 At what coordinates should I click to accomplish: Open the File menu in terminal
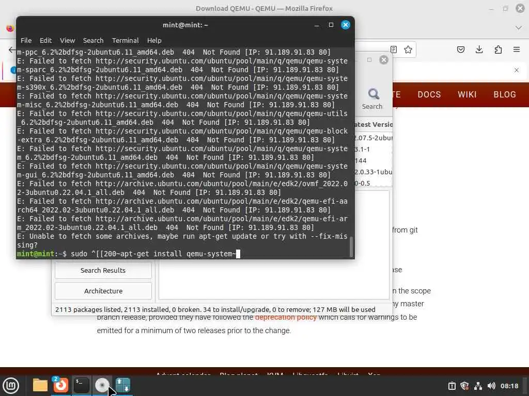(x=26, y=40)
